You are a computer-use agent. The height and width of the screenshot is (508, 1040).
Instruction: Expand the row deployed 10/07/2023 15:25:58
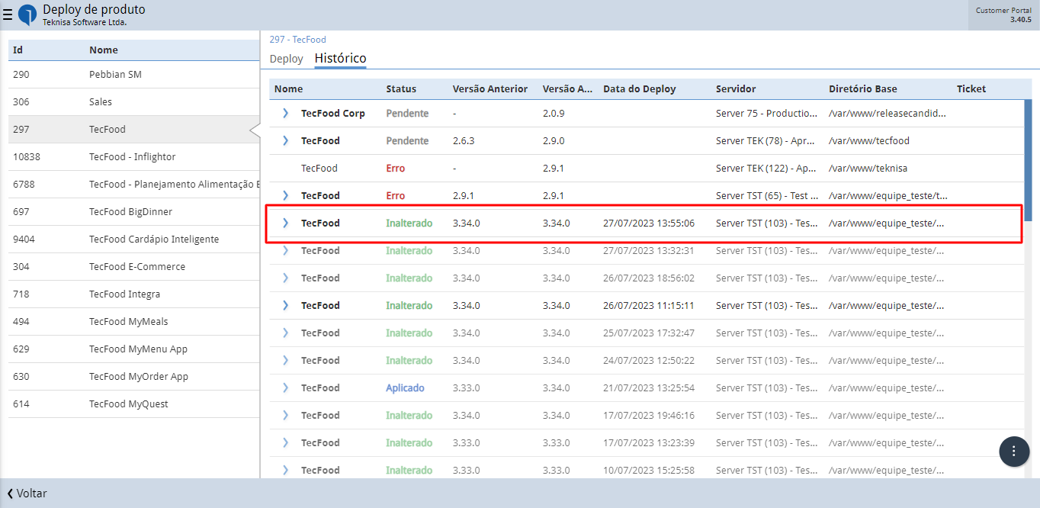click(286, 470)
